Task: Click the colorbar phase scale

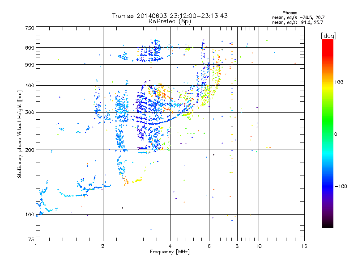Action: (x=328, y=133)
